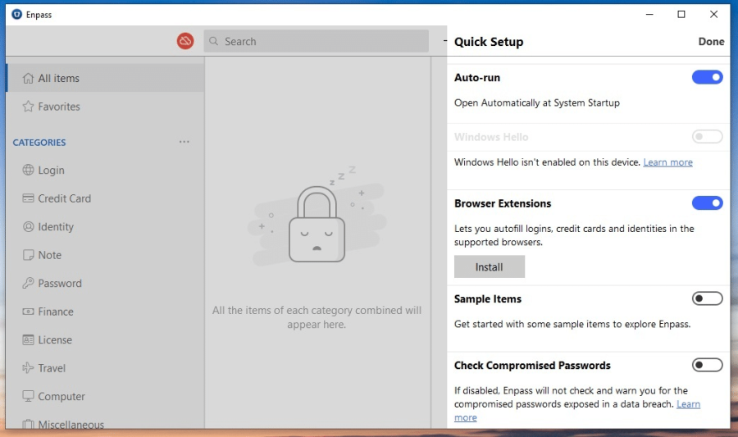Click the Quick Setup heading
The height and width of the screenshot is (437, 738).
click(489, 42)
